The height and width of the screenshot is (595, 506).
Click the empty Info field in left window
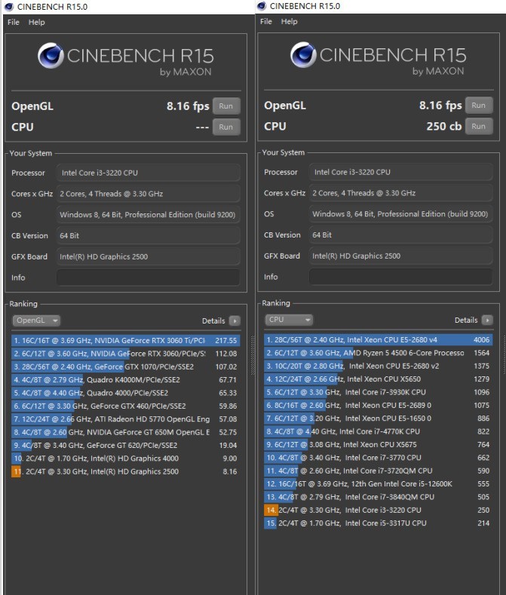[148, 277]
